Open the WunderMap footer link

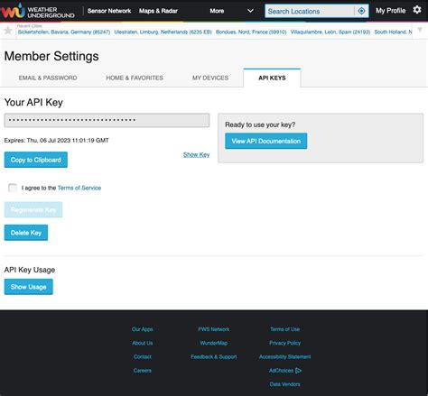214,343
